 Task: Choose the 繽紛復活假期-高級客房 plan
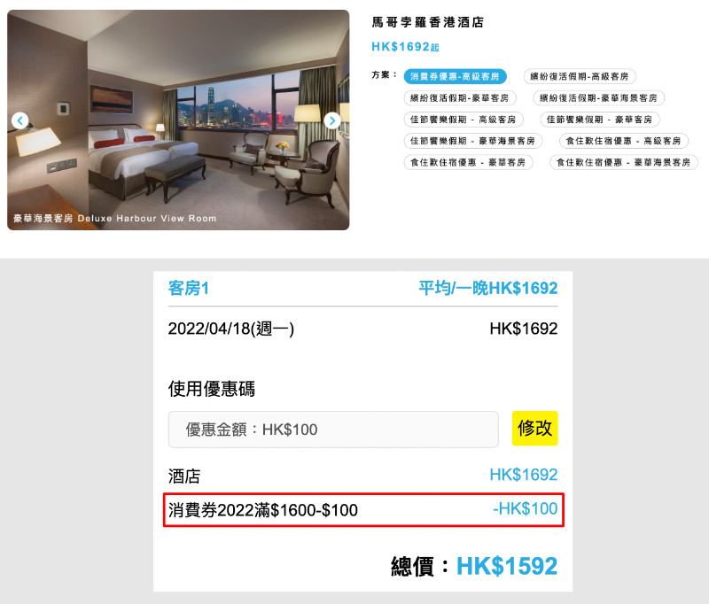point(580,76)
